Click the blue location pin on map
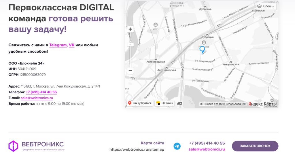 tap(202, 50)
